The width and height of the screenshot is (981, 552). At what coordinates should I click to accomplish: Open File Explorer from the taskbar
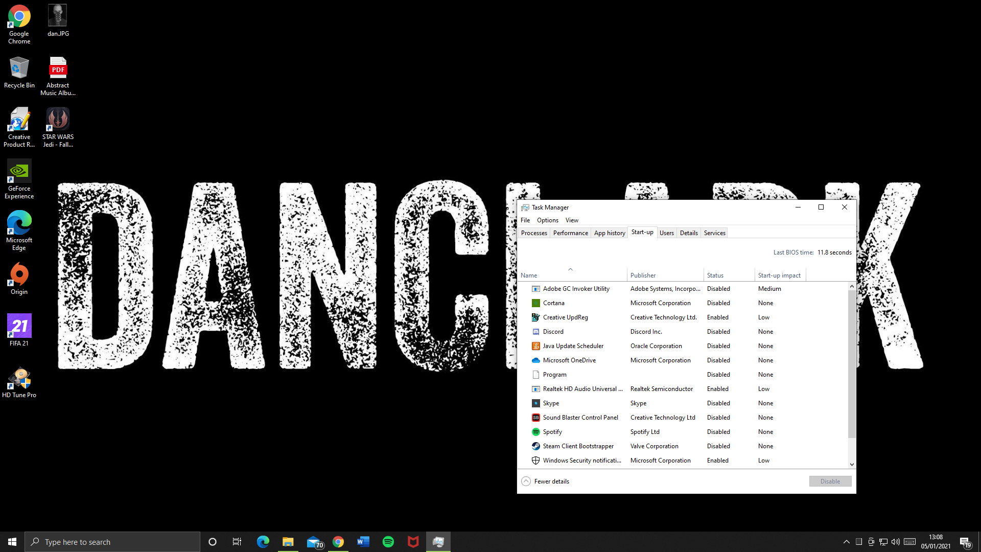pos(288,542)
